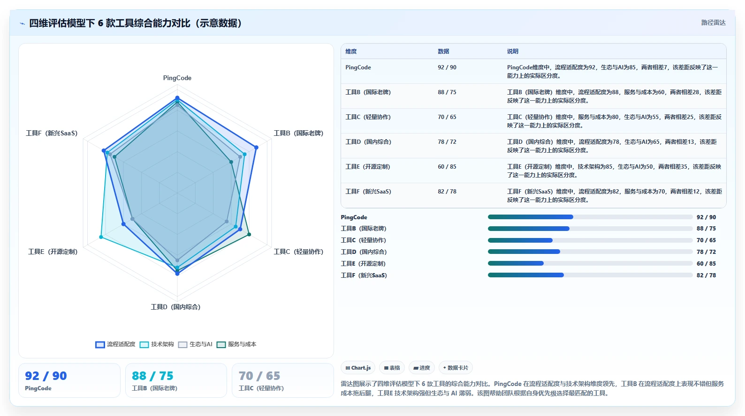The width and height of the screenshot is (745, 416).
Task: Click the cyan 技术架构 point on 工具E axis
Action: click(101, 237)
